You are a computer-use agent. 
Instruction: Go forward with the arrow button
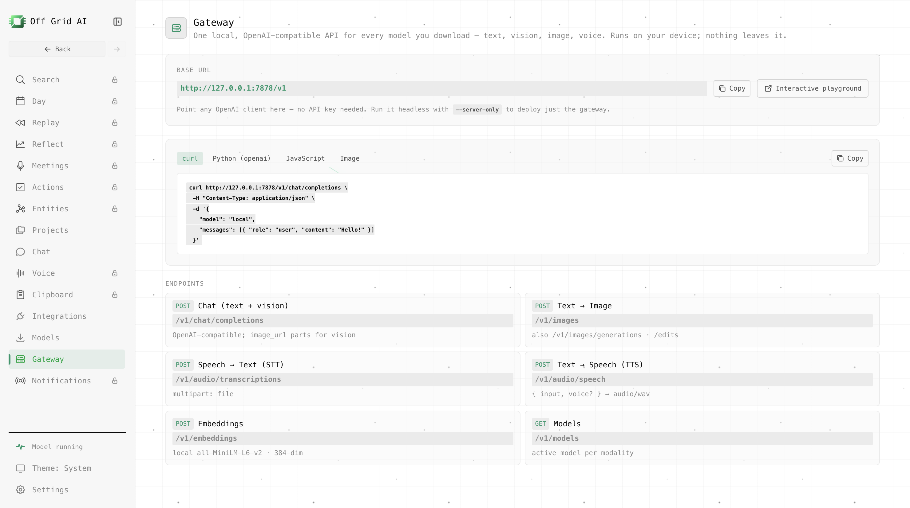click(x=117, y=49)
